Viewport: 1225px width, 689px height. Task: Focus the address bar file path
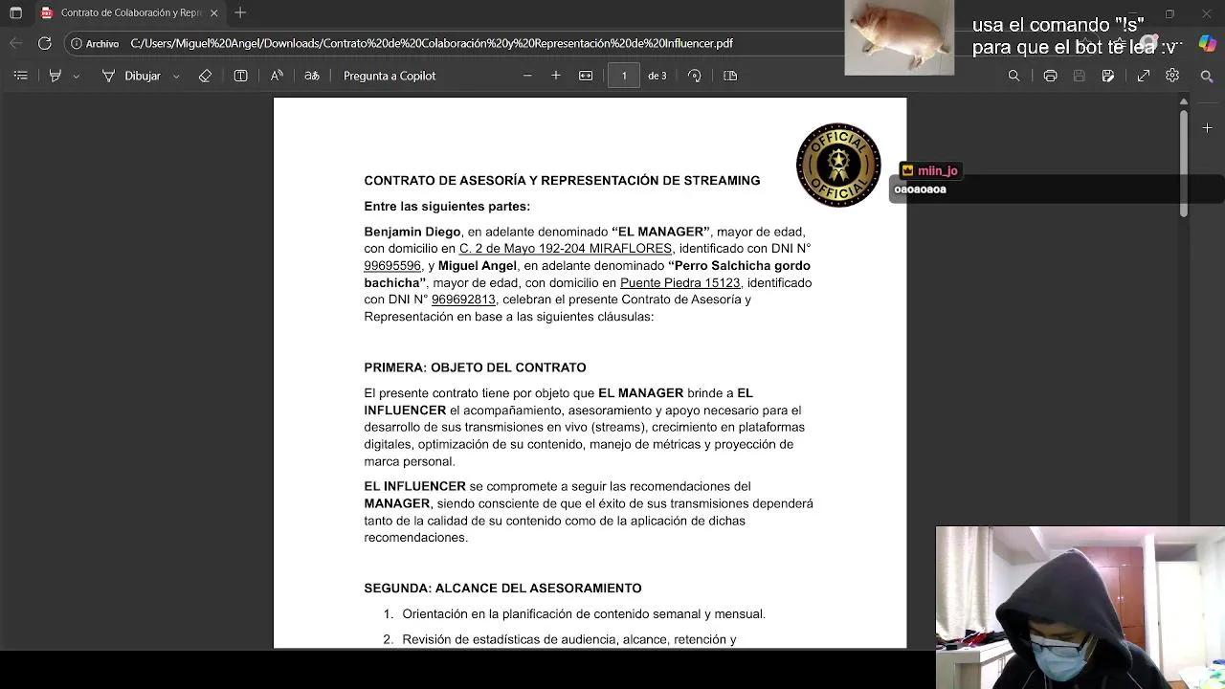(x=432, y=43)
